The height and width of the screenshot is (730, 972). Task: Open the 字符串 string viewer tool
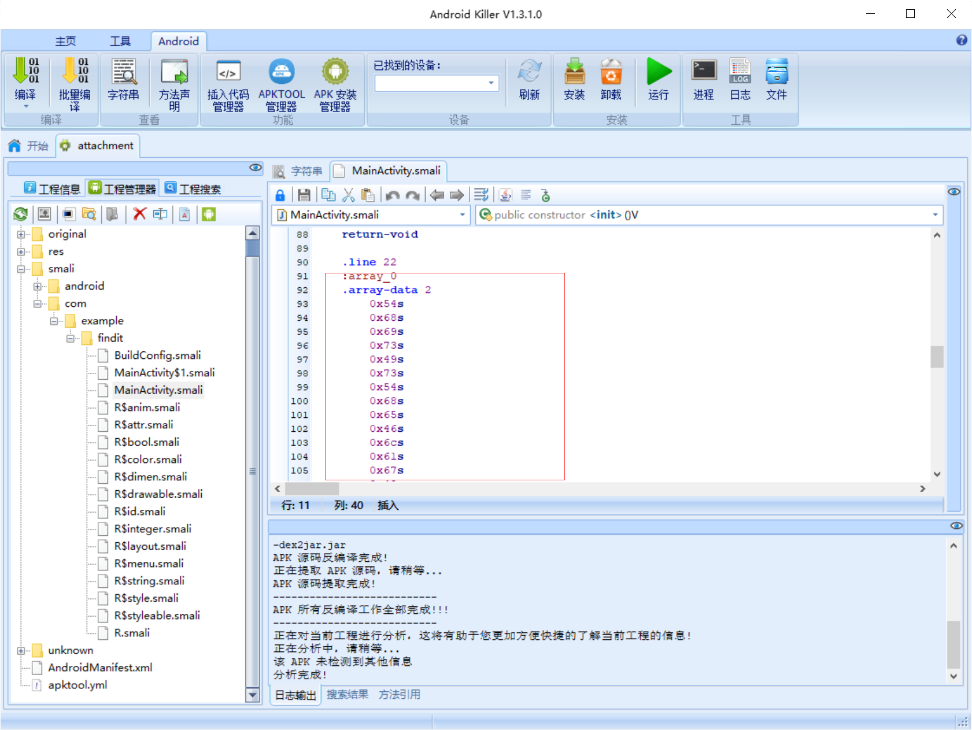point(124,79)
